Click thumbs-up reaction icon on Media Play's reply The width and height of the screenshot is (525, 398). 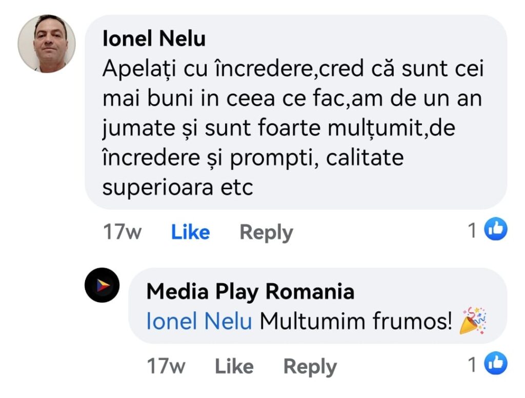[496, 364]
